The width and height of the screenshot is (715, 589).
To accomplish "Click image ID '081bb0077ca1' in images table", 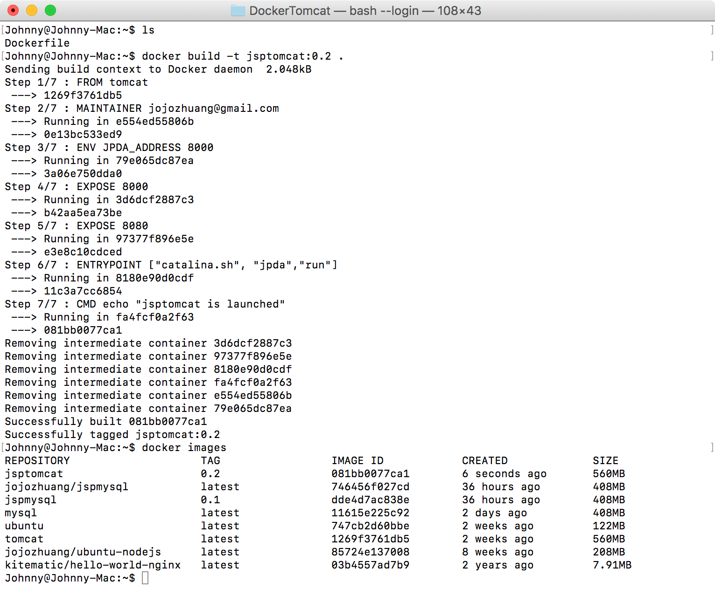I will pos(371,473).
